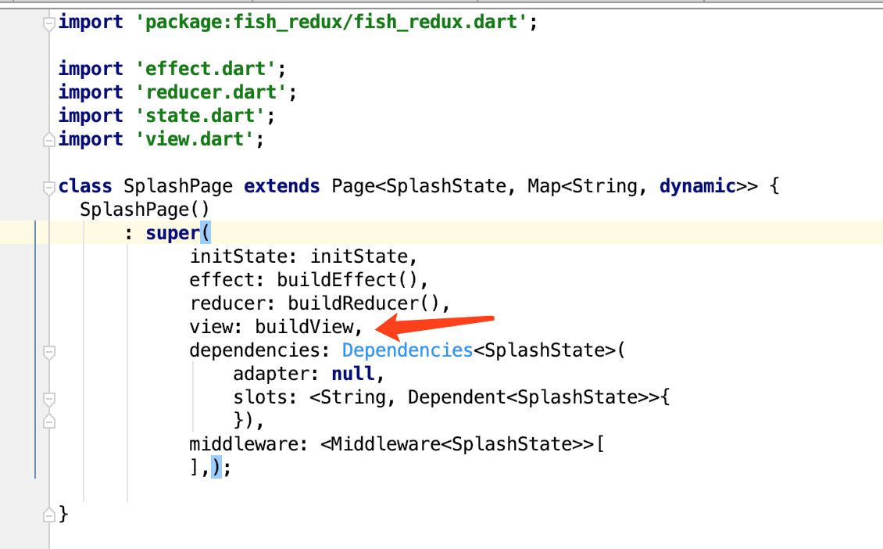Click SplashPage in the class declaration

tap(178, 186)
